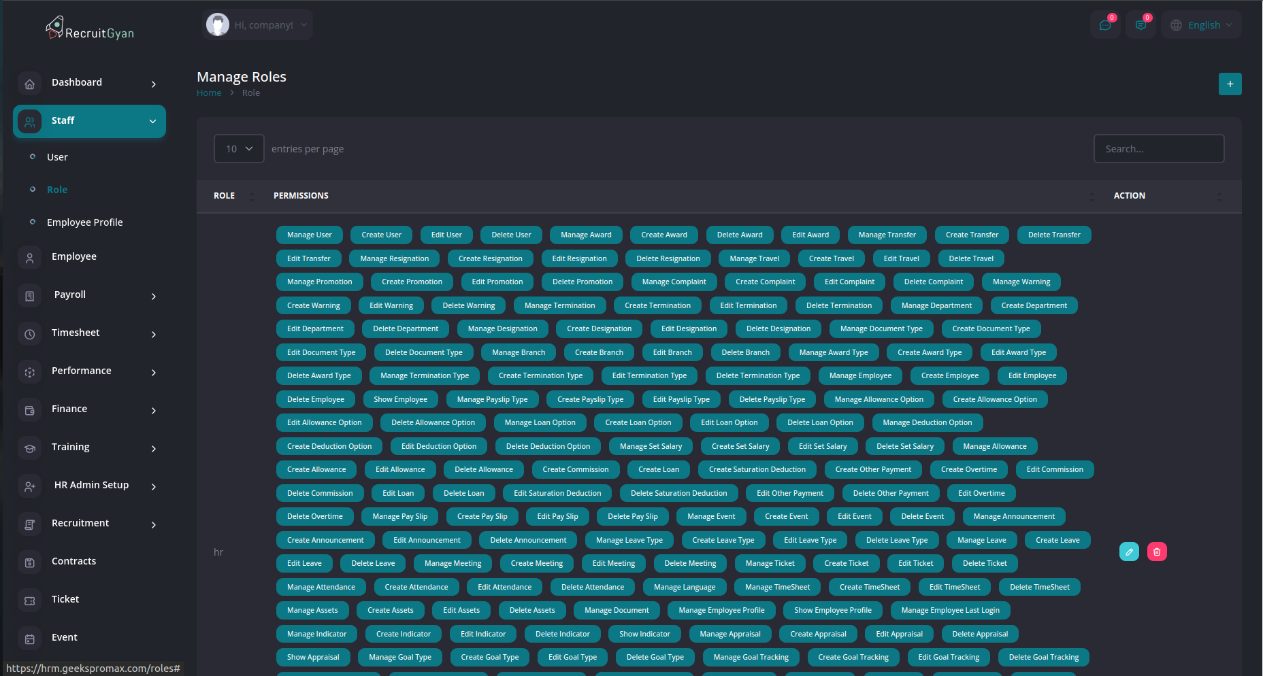Click the edit pencil icon for hr role
The height and width of the screenshot is (676, 1263).
(x=1129, y=552)
